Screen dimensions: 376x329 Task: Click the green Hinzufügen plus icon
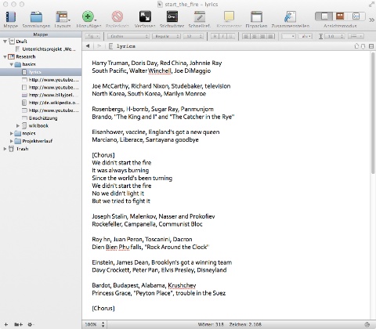pos(89,16)
